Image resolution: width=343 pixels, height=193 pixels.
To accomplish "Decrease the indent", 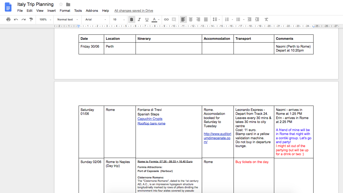I will (250, 20).
